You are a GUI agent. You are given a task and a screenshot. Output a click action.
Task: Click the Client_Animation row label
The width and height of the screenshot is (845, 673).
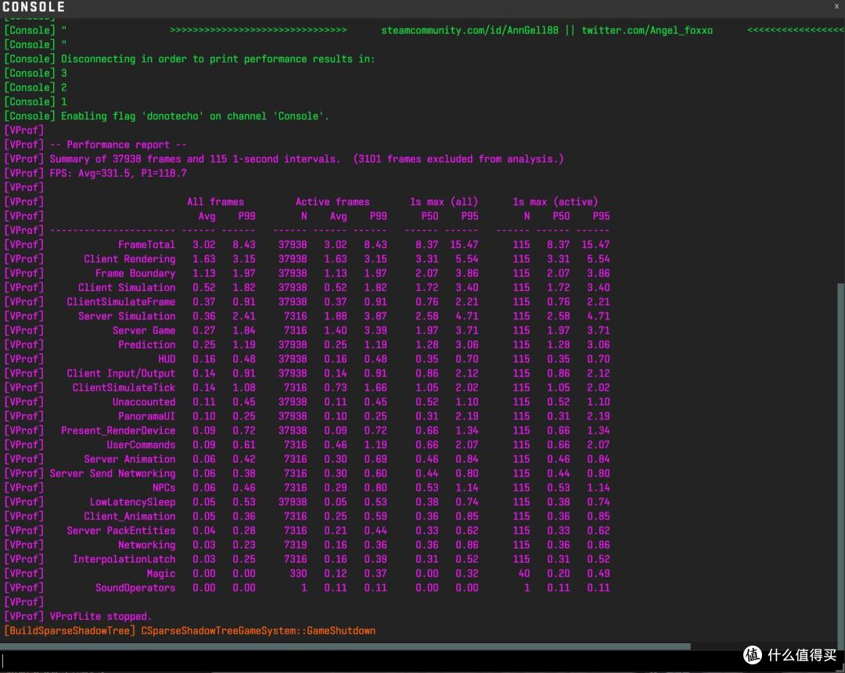click(129, 516)
